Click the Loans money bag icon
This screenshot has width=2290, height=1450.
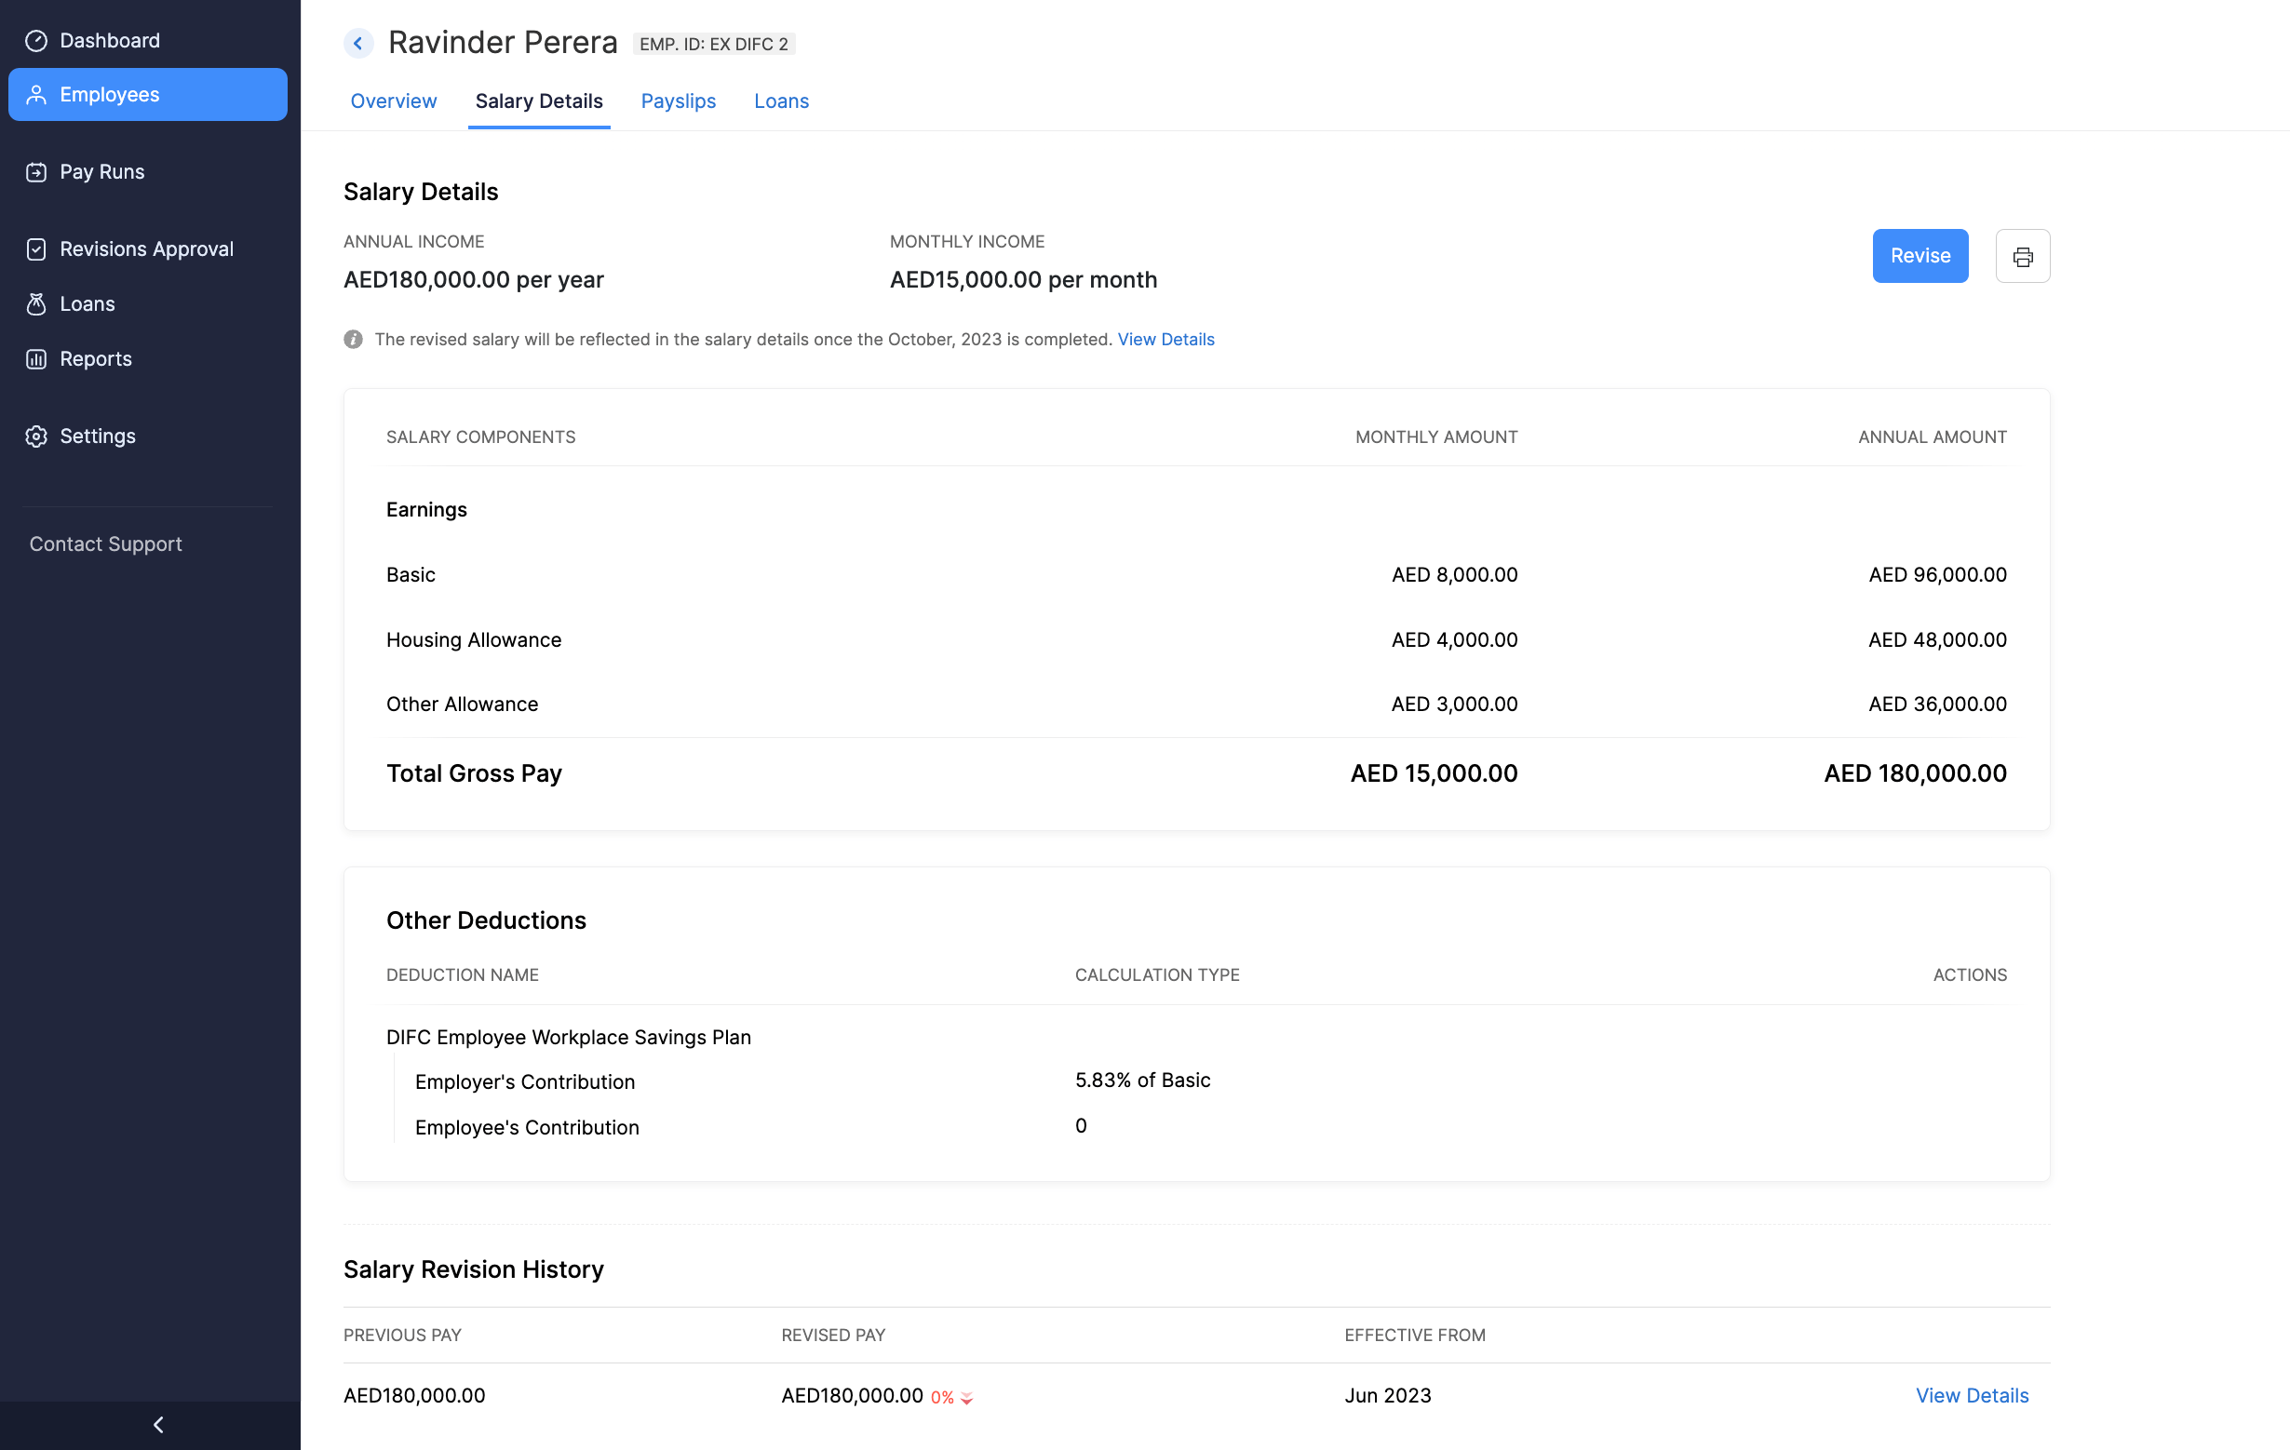coord(36,304)
